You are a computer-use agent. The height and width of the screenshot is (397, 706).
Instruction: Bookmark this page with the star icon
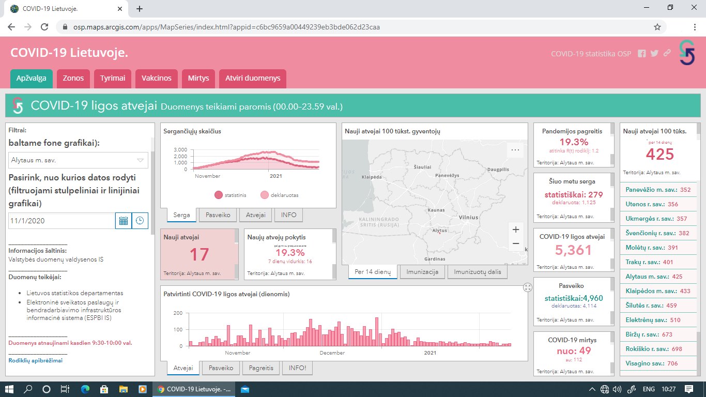click(x=657, y=27)
